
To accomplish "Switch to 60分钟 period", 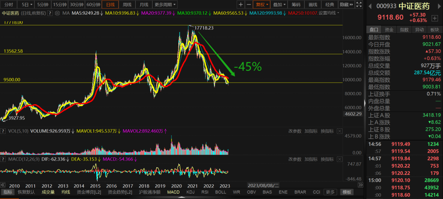I will point(94,4).
